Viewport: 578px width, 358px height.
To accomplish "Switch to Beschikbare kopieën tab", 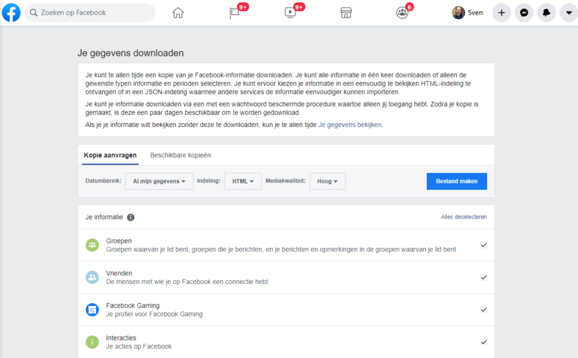I will tap(180, 155).
